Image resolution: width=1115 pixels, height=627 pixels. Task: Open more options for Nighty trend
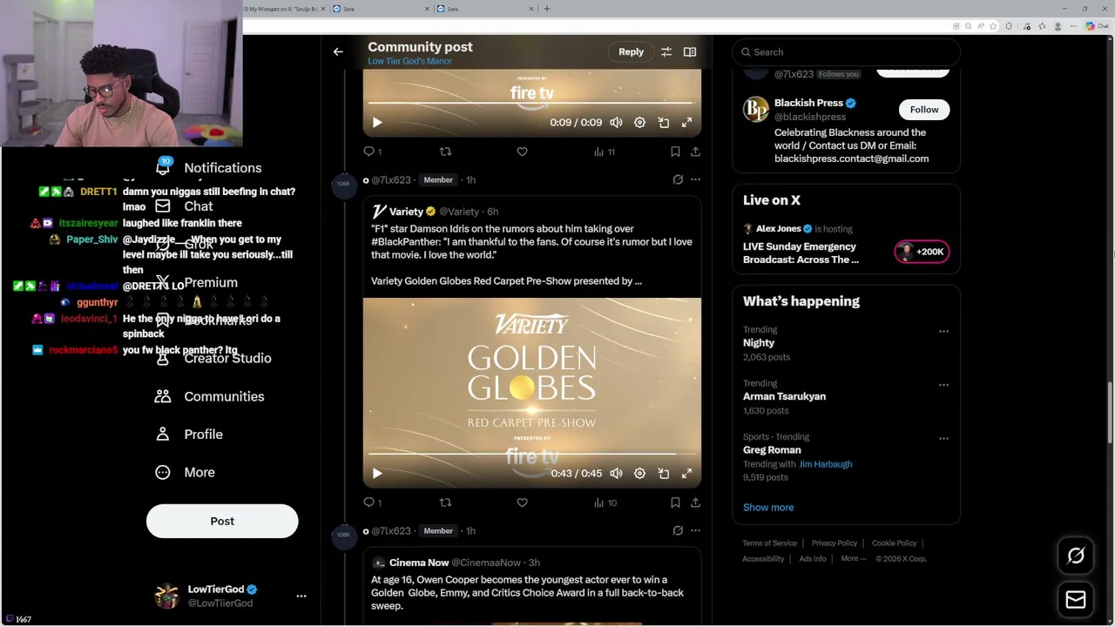[x=943, y=332]
